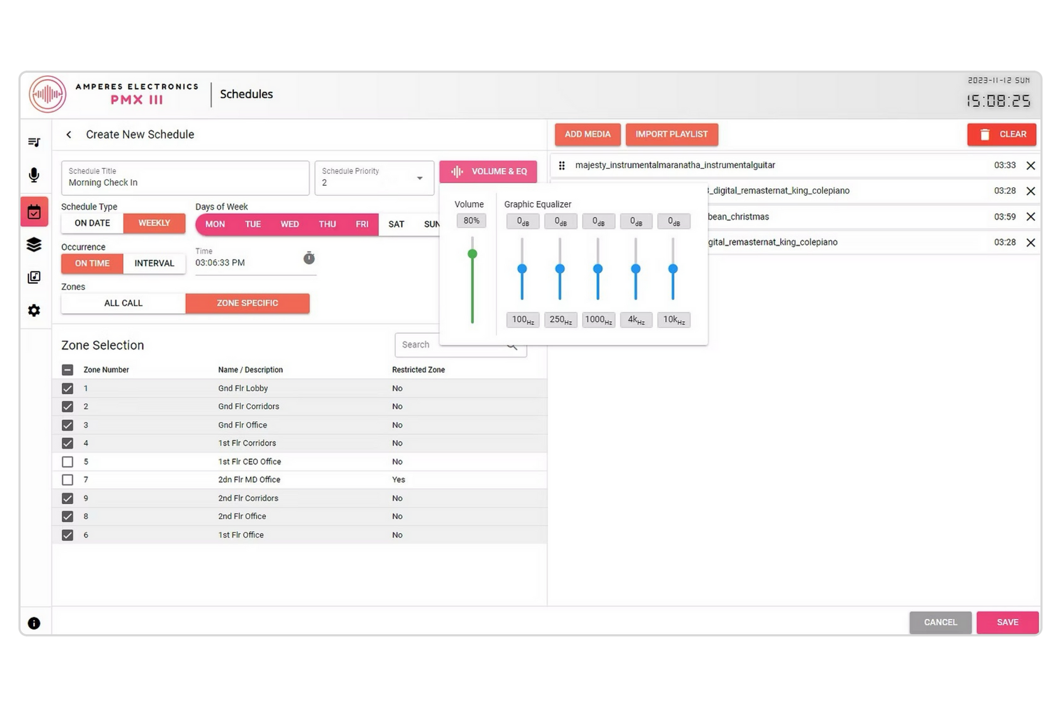
Task: Uncheck zone 1 Gnd Flr Lobby
Action: (x=67, y=388)
